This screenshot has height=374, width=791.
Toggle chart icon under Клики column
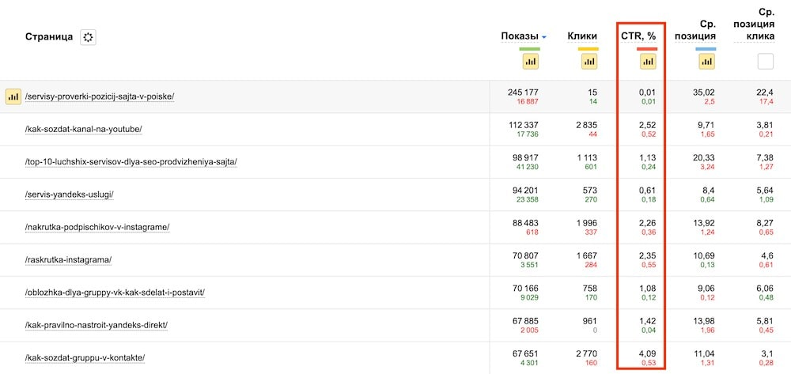click(x=588, y=61)
